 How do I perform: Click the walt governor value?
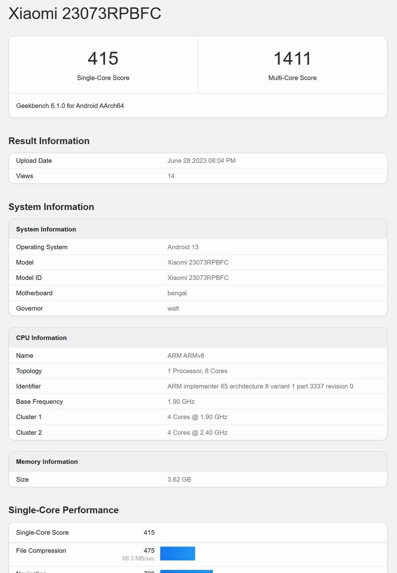[x=173, y=308]
